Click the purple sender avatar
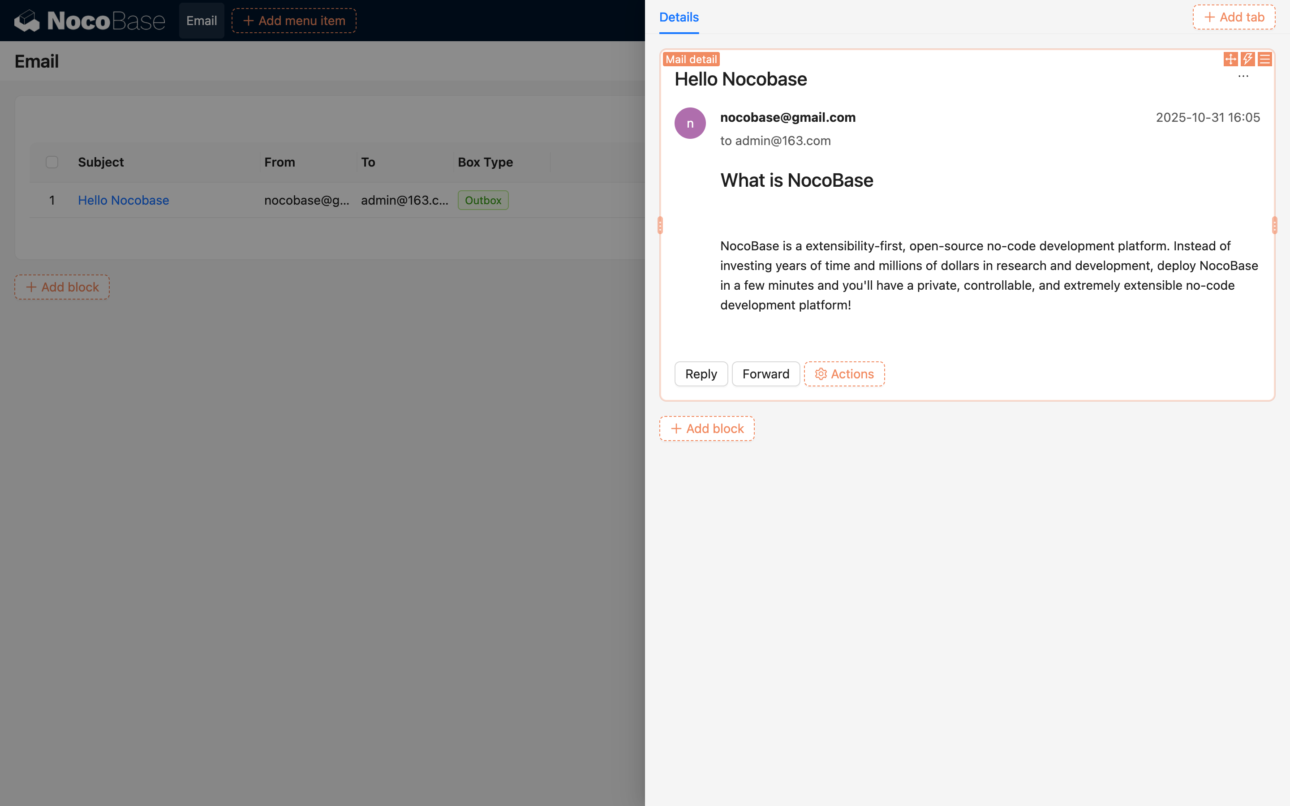The image size is (1290, 806). [x=690, y=123]
